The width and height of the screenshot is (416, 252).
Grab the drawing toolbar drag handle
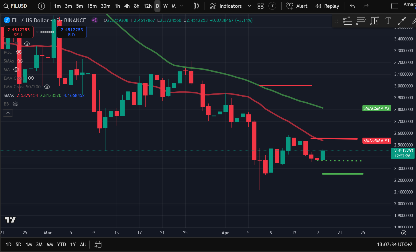tap(336, 21)
